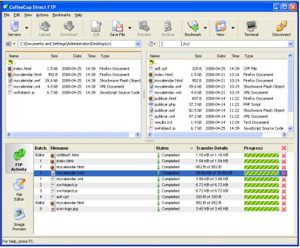Click the Preview toolbar icon
Screen dimensions: 300x248
click(144, 26)
